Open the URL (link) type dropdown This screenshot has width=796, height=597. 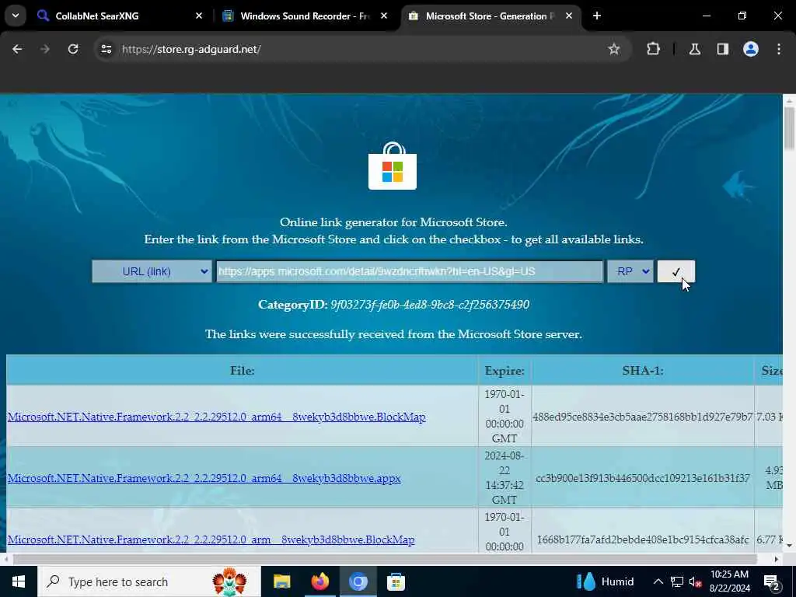(152, 271)
